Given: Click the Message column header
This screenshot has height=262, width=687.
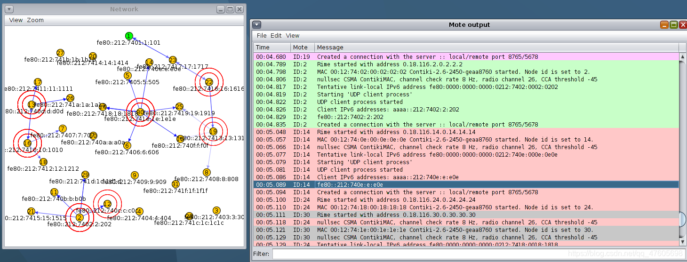Looking at the screenshot, I should click(x=496, y=48).
